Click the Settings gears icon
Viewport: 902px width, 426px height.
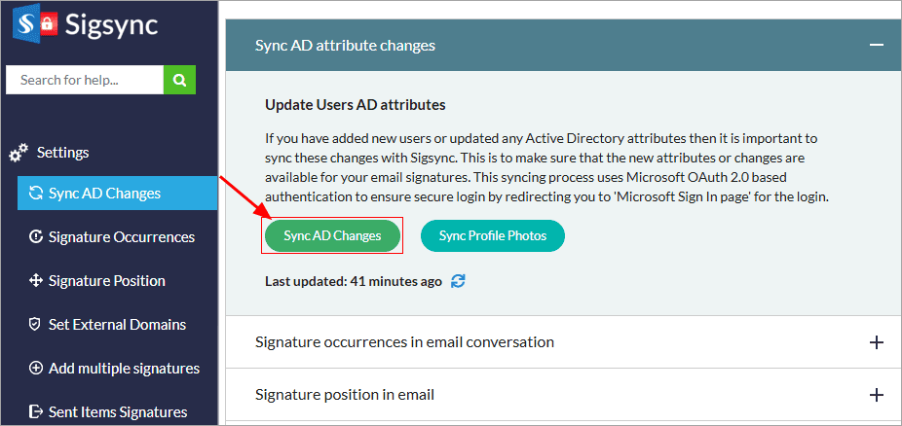(x=19, y=154)
